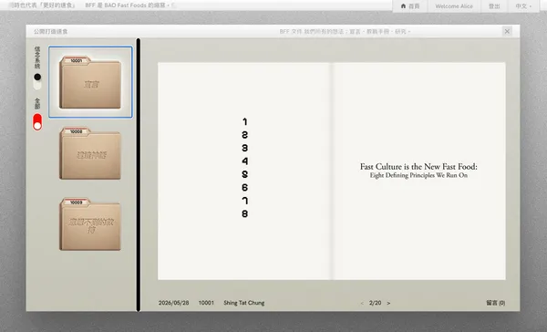Click the title Fast Culture is the New Fast Food
This screenshot has width=547, height=332.
pyautogui.click(x=418, y=167)
